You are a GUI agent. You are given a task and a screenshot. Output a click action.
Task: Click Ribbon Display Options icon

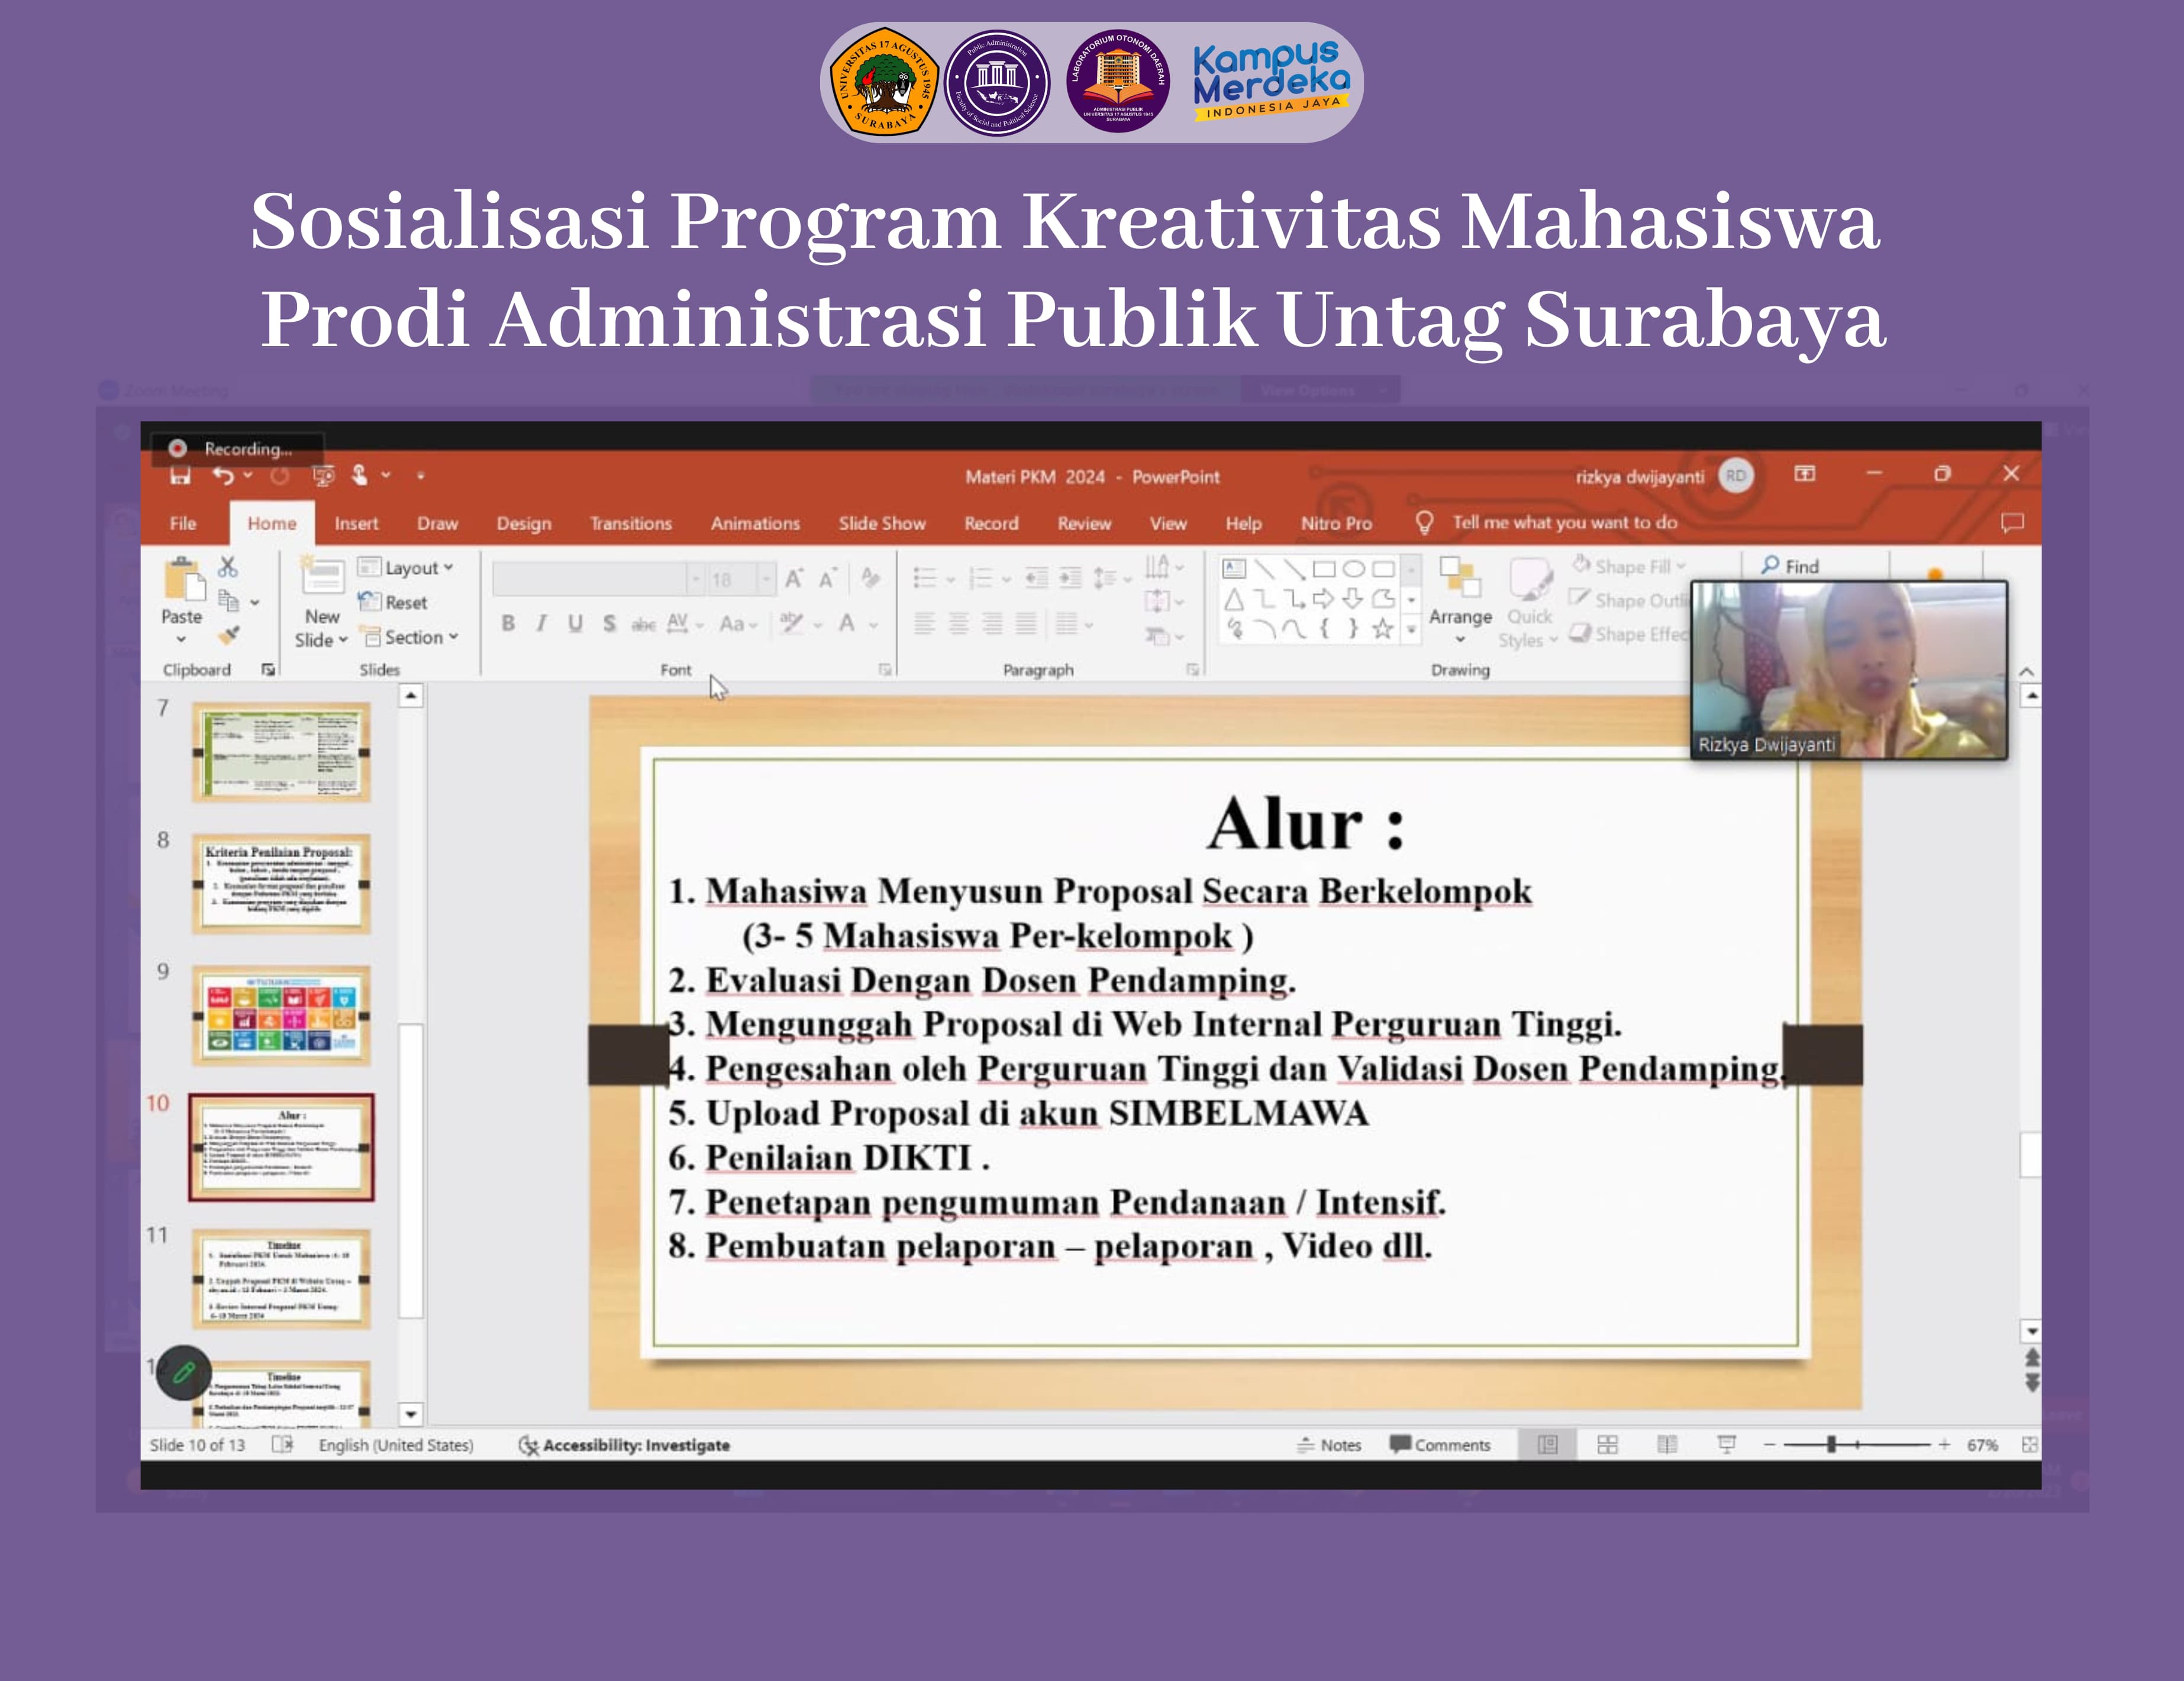point(1805,474)
